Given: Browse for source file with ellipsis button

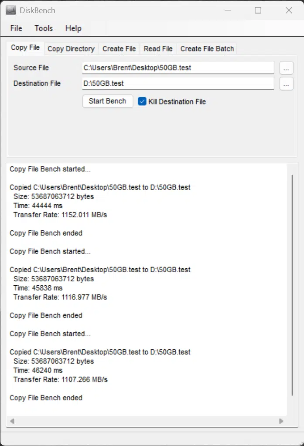Looking at the screenshot, I should 286,68.
